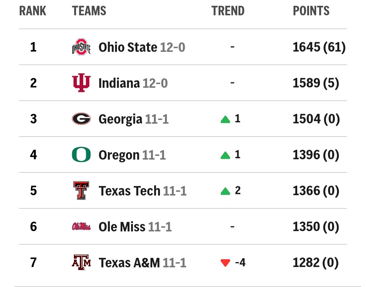The height and width of the screenshot is (287, 366).
Task: Click Ohio State's 1645 points value
Action: coord(306,47)
